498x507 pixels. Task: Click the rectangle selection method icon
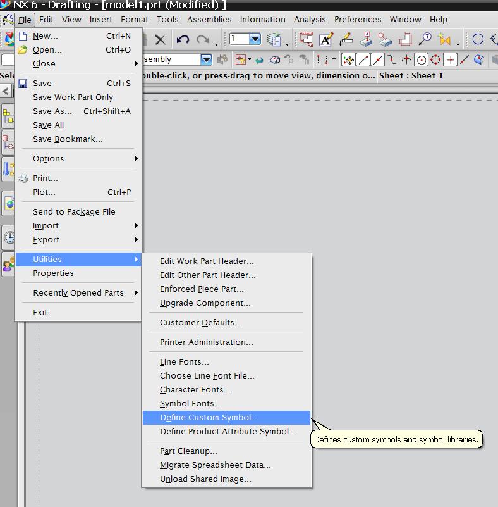pos(322,59)
